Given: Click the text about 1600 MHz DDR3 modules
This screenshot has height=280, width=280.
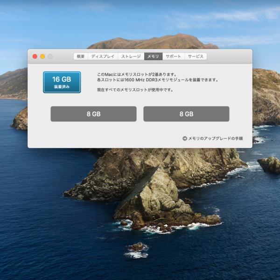Looking at the screenshot, I should 158,80.
